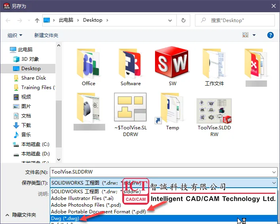Change the view layout icon
Screen dimensions: 280x224
click(245, 35)
